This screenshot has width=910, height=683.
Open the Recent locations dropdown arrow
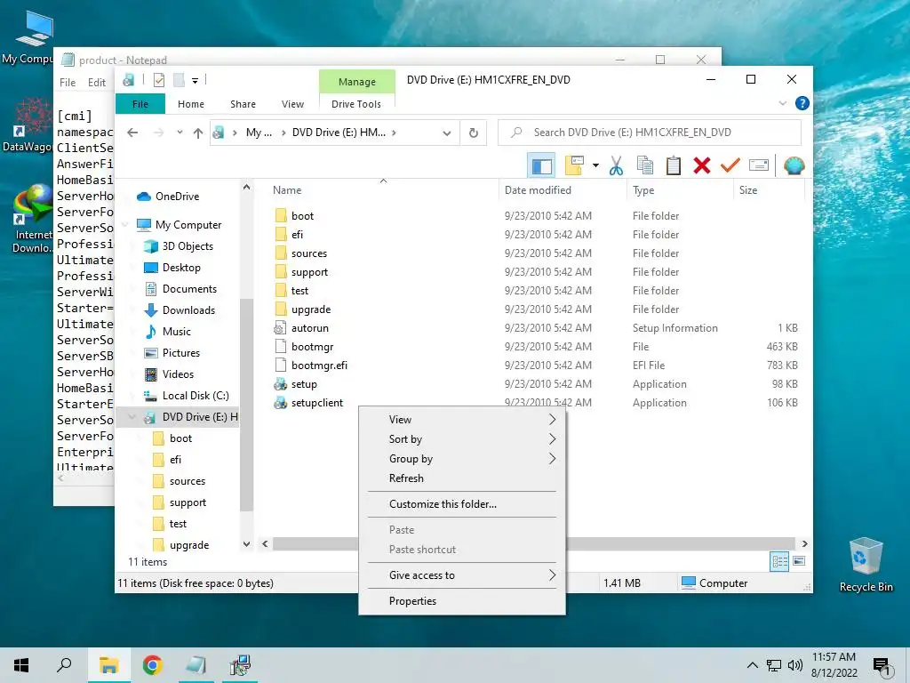tap(180, 133)
